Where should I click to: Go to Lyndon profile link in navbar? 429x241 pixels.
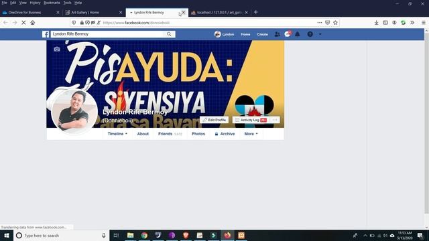[x=225, y=34]
